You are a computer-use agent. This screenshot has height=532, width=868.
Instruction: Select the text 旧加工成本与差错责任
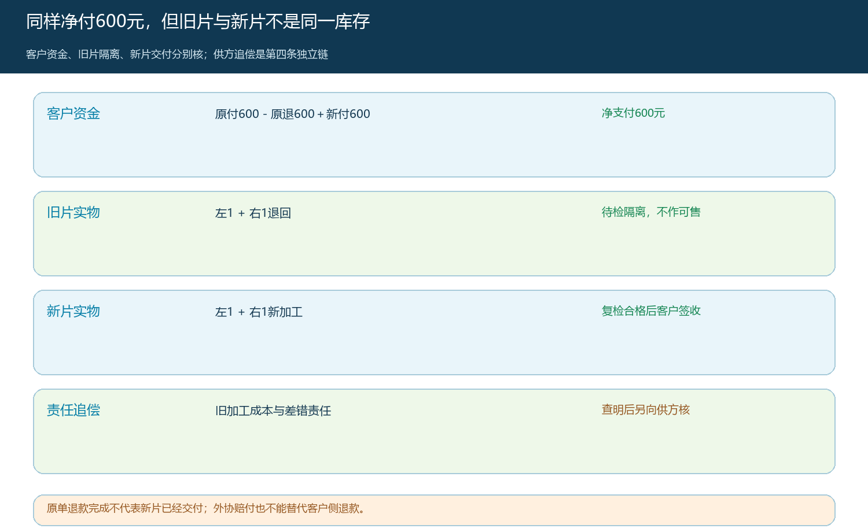pyautogui.click(x=273, y=411)
